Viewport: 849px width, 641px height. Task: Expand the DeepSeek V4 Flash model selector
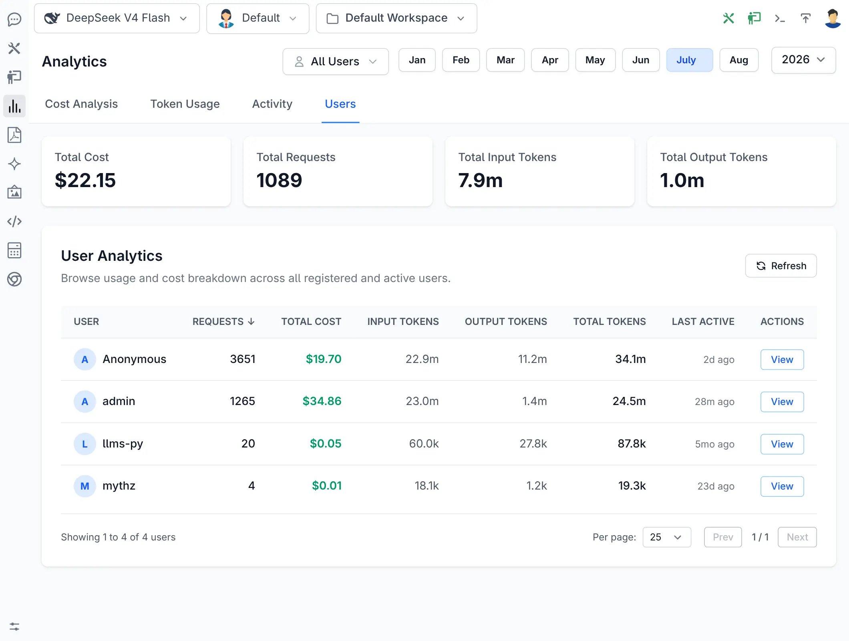click(117, 18)
